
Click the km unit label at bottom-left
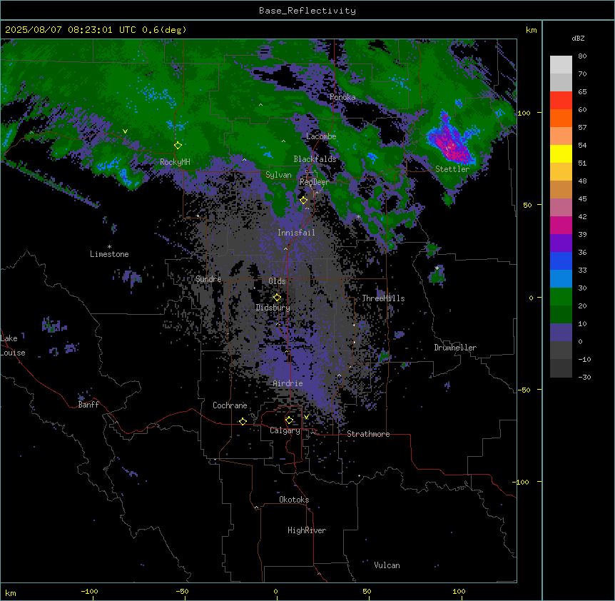pos(11,592)
